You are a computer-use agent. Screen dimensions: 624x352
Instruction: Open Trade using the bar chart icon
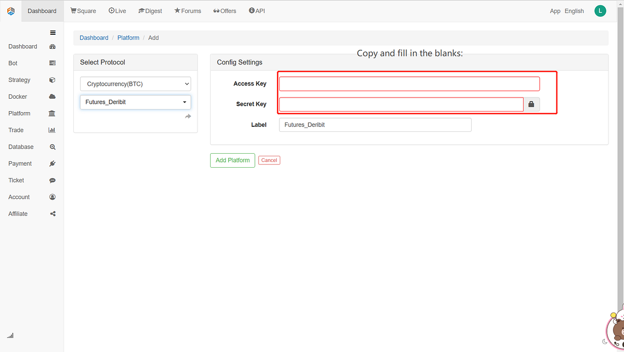52,130
